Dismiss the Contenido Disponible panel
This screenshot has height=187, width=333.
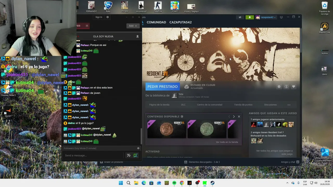pyautogui.click(x=239, y=117)
